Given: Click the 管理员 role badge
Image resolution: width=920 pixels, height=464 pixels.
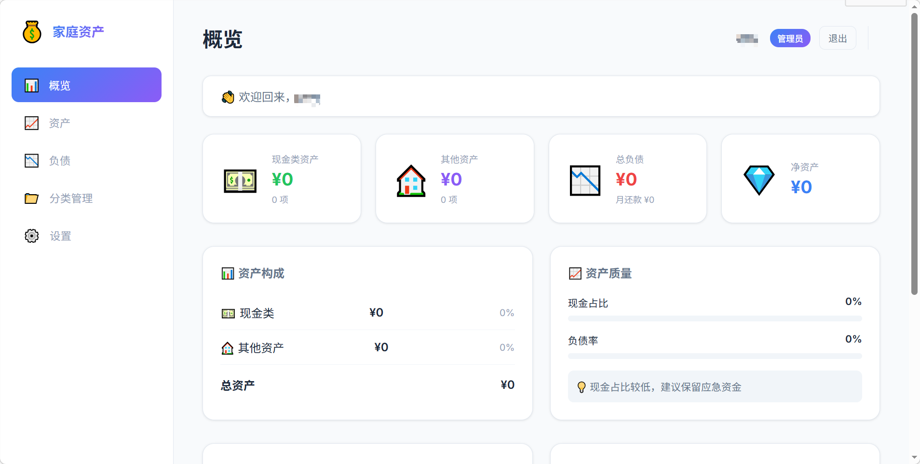Looking at the screenshot, I should [x=790, y=38].
